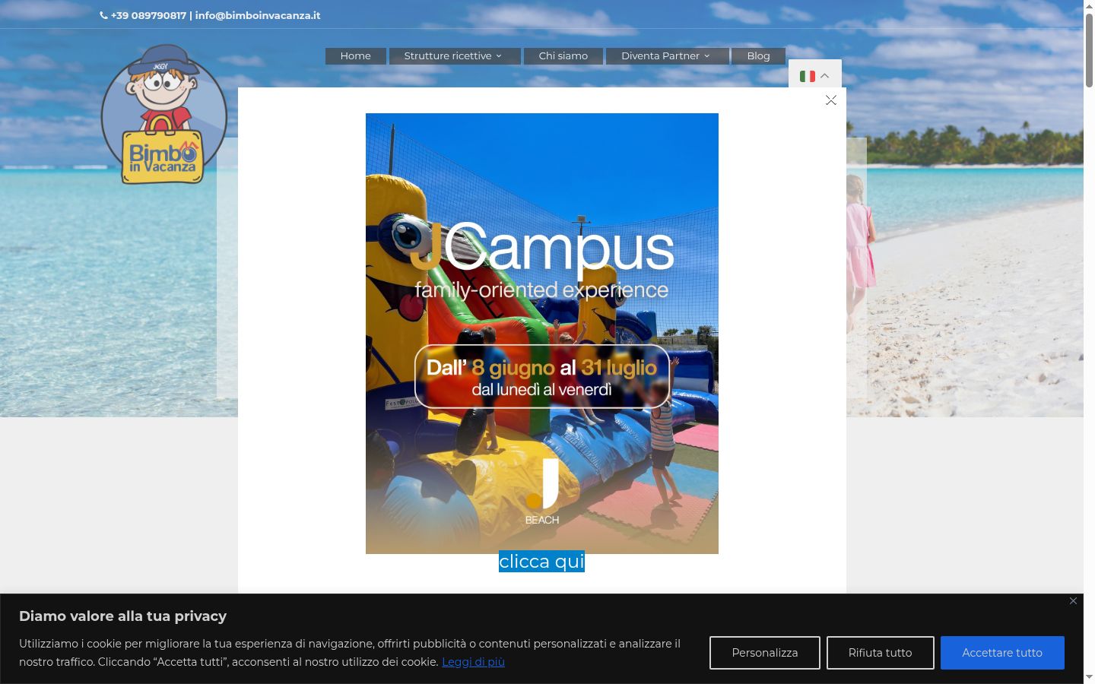Accept all cookies with Accettare tutto
This screenshot has width=1095, height=684.
coord(1002,653)
